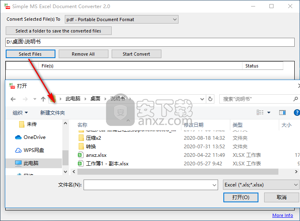The height and width of the screenshot is (221, 300).
Task: Select the anxz.xlsx file
Action: 96,155
